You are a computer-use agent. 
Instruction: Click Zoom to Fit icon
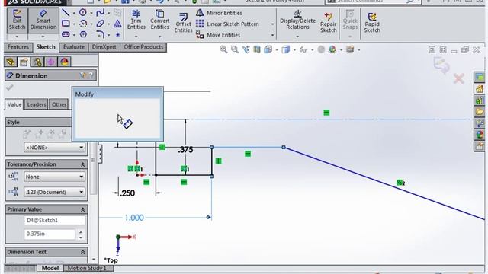(x=223, y=49)
